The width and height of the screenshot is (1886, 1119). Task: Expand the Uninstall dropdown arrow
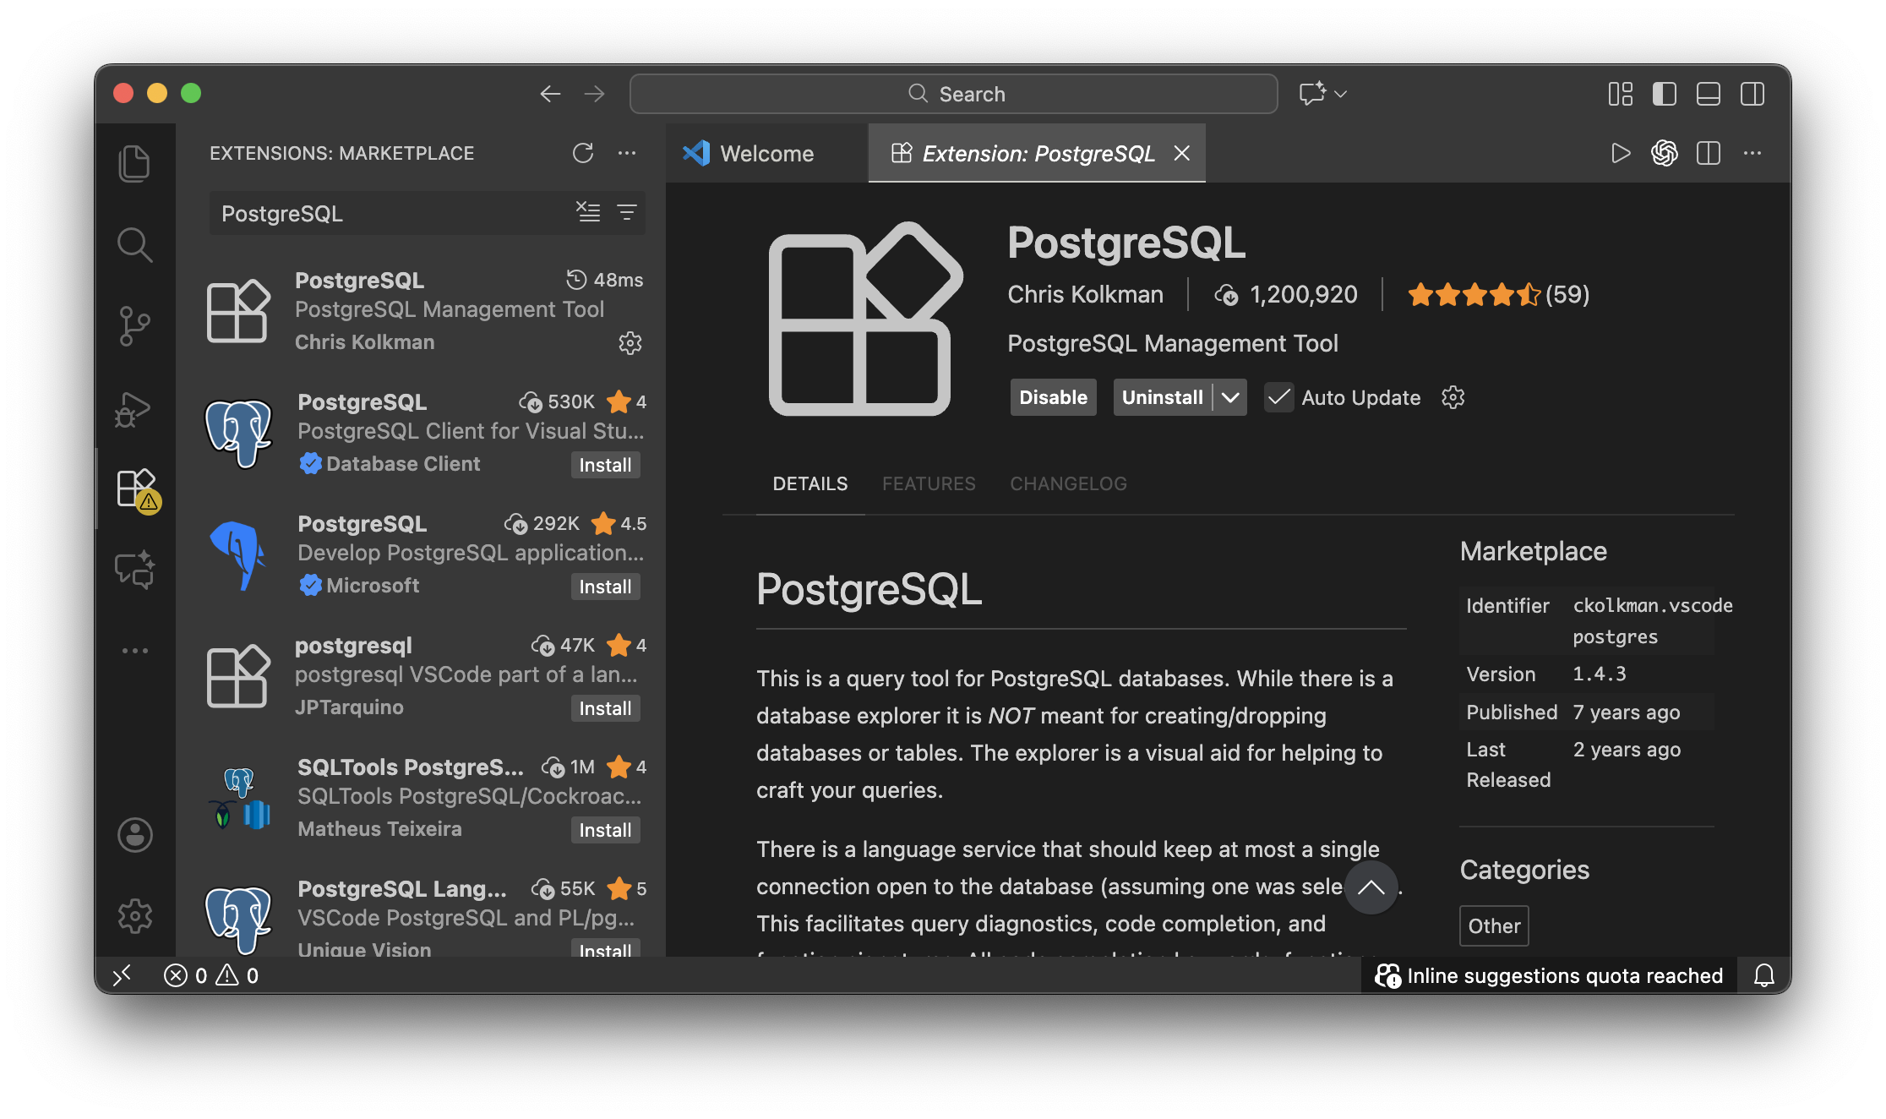[1230, 397]
